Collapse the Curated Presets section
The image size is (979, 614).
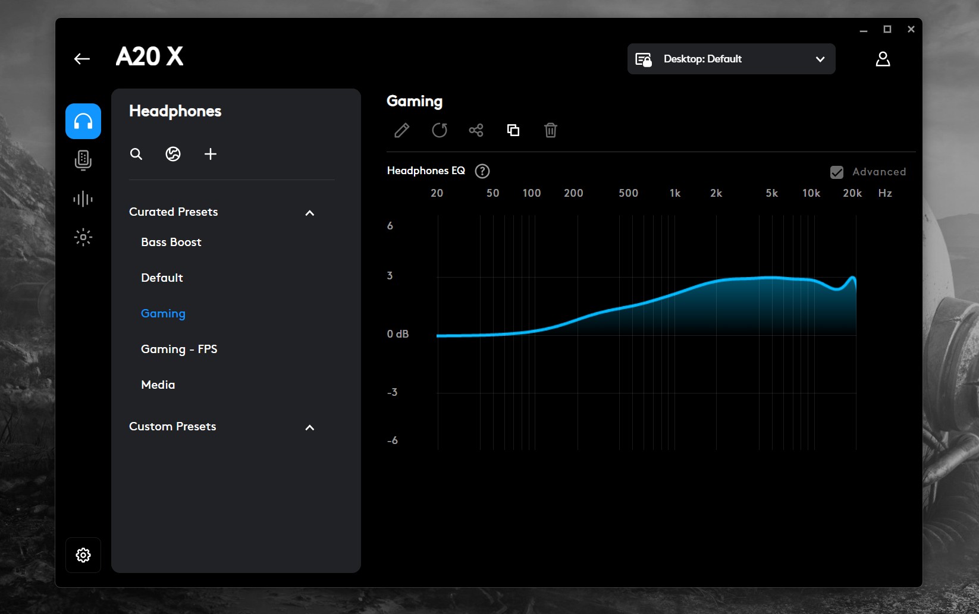(309, 213)
